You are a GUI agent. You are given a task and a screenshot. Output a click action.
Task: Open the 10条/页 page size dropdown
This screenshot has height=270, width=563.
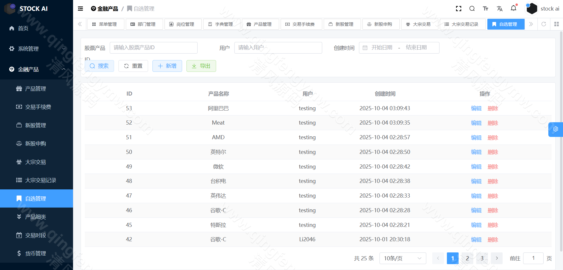[403, 258]
